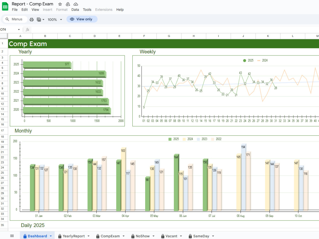Image resolution: width=319 pixels, height=239 pixels.
Task: Print the spreadsheet with the printer icon
Action: coord(32,19)
